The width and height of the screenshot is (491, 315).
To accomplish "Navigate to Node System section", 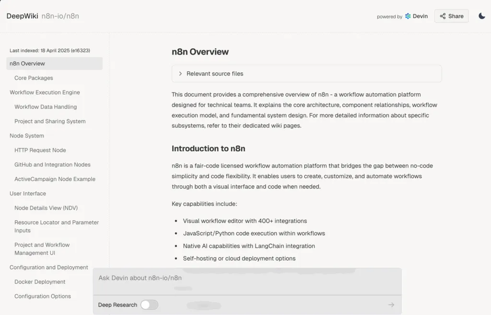I will tap(27, 136).
